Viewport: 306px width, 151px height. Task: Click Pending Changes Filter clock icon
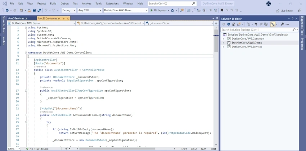(x=249, y=24)
